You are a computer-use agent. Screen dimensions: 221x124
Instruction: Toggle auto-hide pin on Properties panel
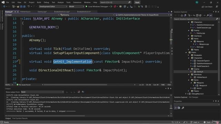(x=216, y=101)
